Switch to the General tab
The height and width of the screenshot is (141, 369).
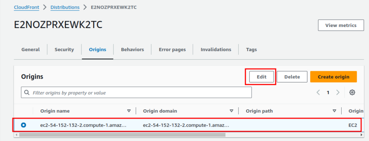click(31, 50)
